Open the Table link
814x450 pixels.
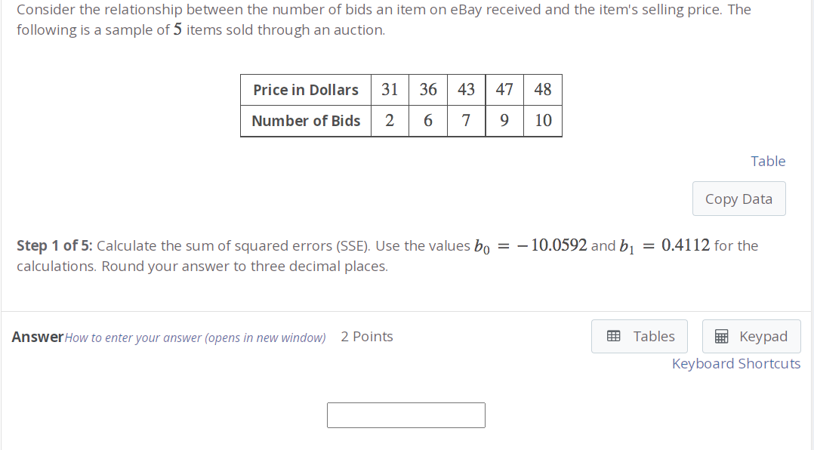point(768,161)
